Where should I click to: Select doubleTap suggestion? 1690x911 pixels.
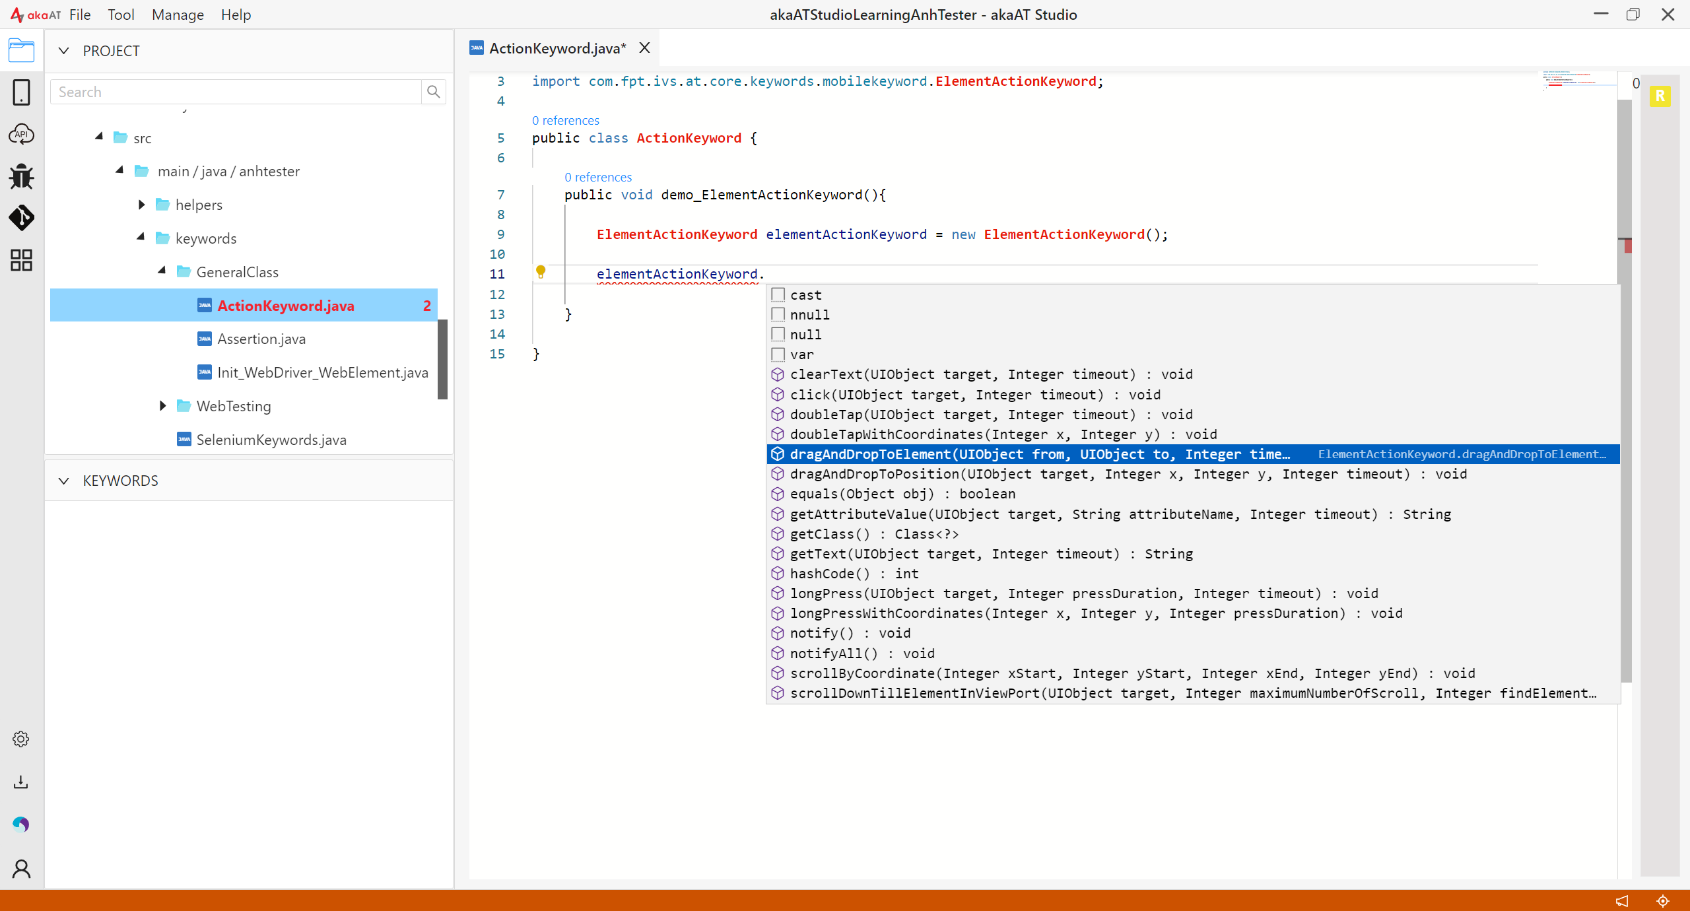point(1193,414)
